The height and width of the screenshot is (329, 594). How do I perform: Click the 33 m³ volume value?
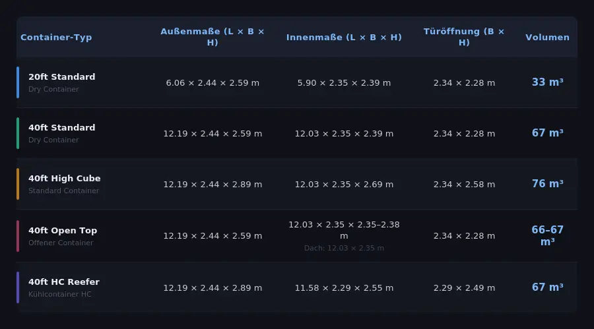pos(547,83)
